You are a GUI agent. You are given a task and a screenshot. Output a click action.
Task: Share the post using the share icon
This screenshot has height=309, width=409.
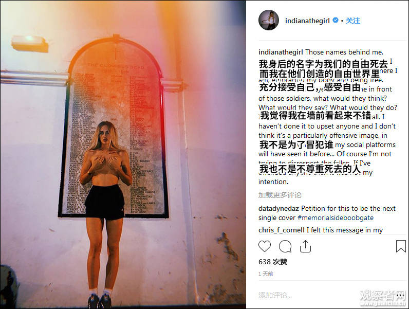click(305, 246)
